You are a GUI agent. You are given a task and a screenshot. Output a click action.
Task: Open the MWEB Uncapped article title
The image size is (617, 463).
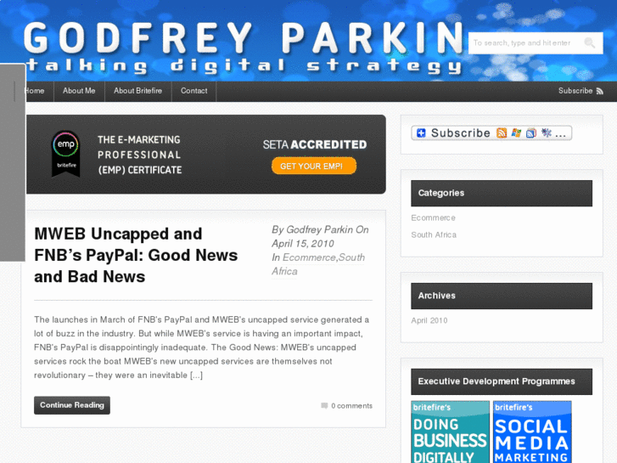[136, 256]
